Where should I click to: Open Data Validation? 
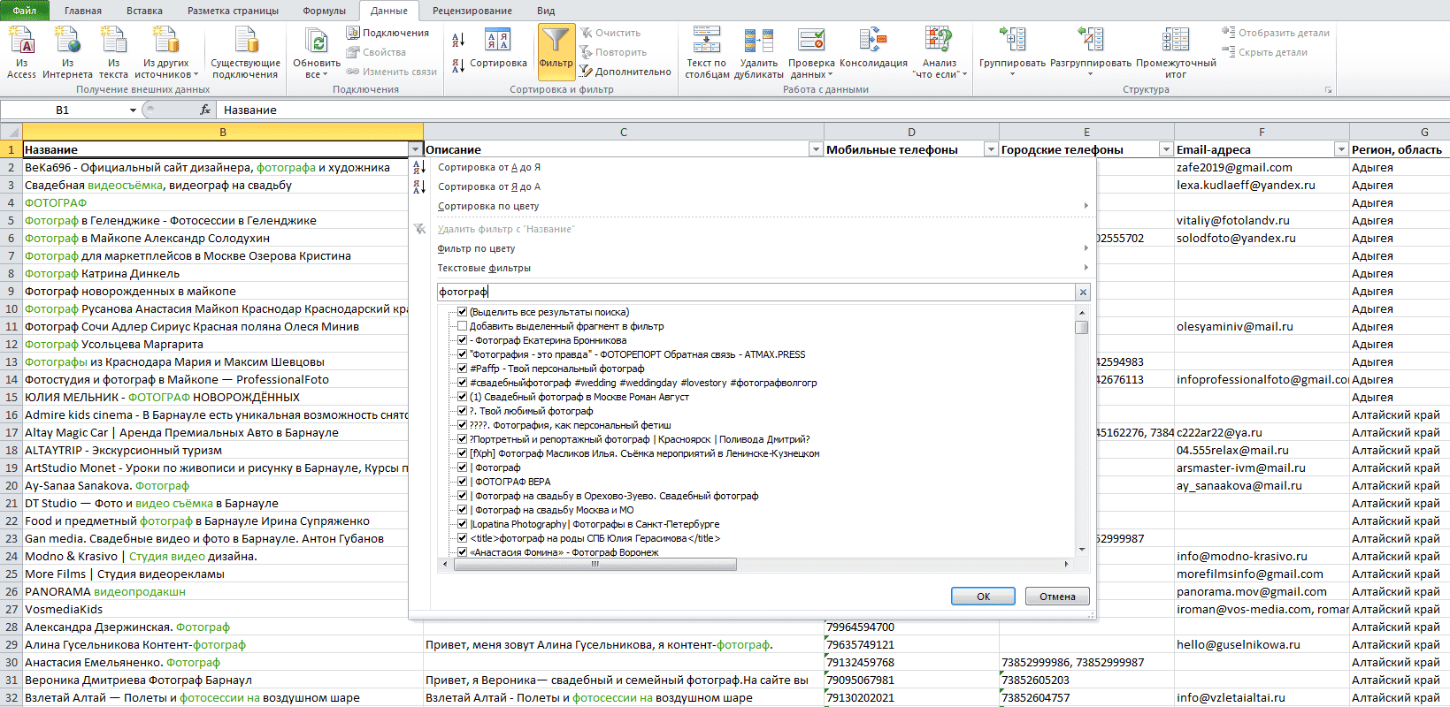(811, 53)
